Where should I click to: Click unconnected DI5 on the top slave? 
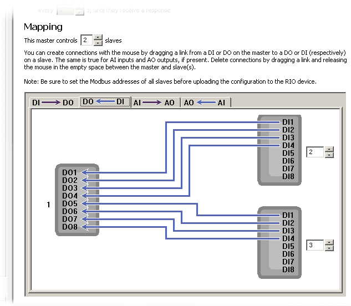(x=288, y=153)
